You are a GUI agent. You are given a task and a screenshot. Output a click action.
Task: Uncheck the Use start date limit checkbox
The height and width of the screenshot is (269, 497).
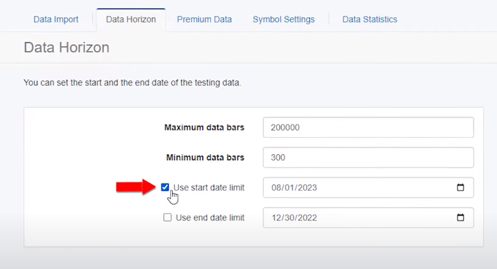(165, 187)
